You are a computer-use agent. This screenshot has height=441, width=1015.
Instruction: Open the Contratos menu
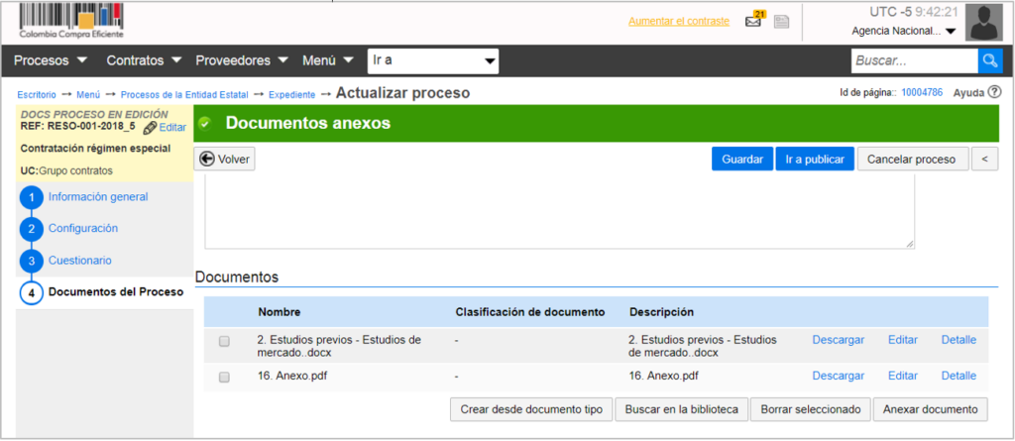[144, 60]
